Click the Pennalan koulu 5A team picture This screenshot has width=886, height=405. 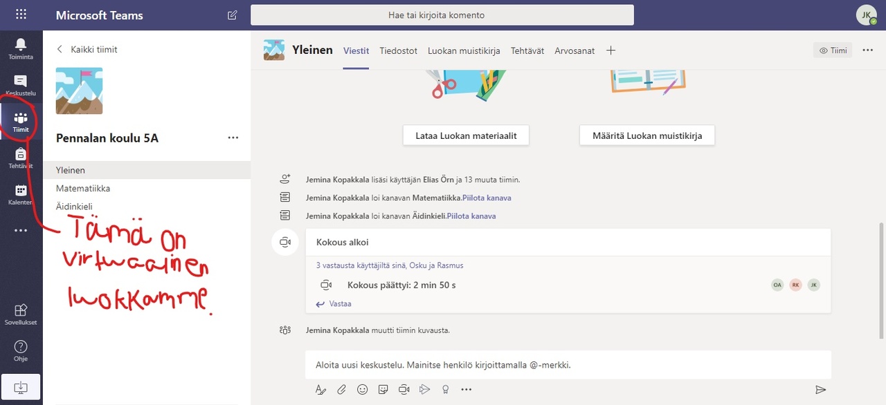[x=79, y=91]
